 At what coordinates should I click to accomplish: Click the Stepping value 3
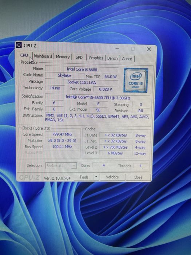tap(141, 105)
